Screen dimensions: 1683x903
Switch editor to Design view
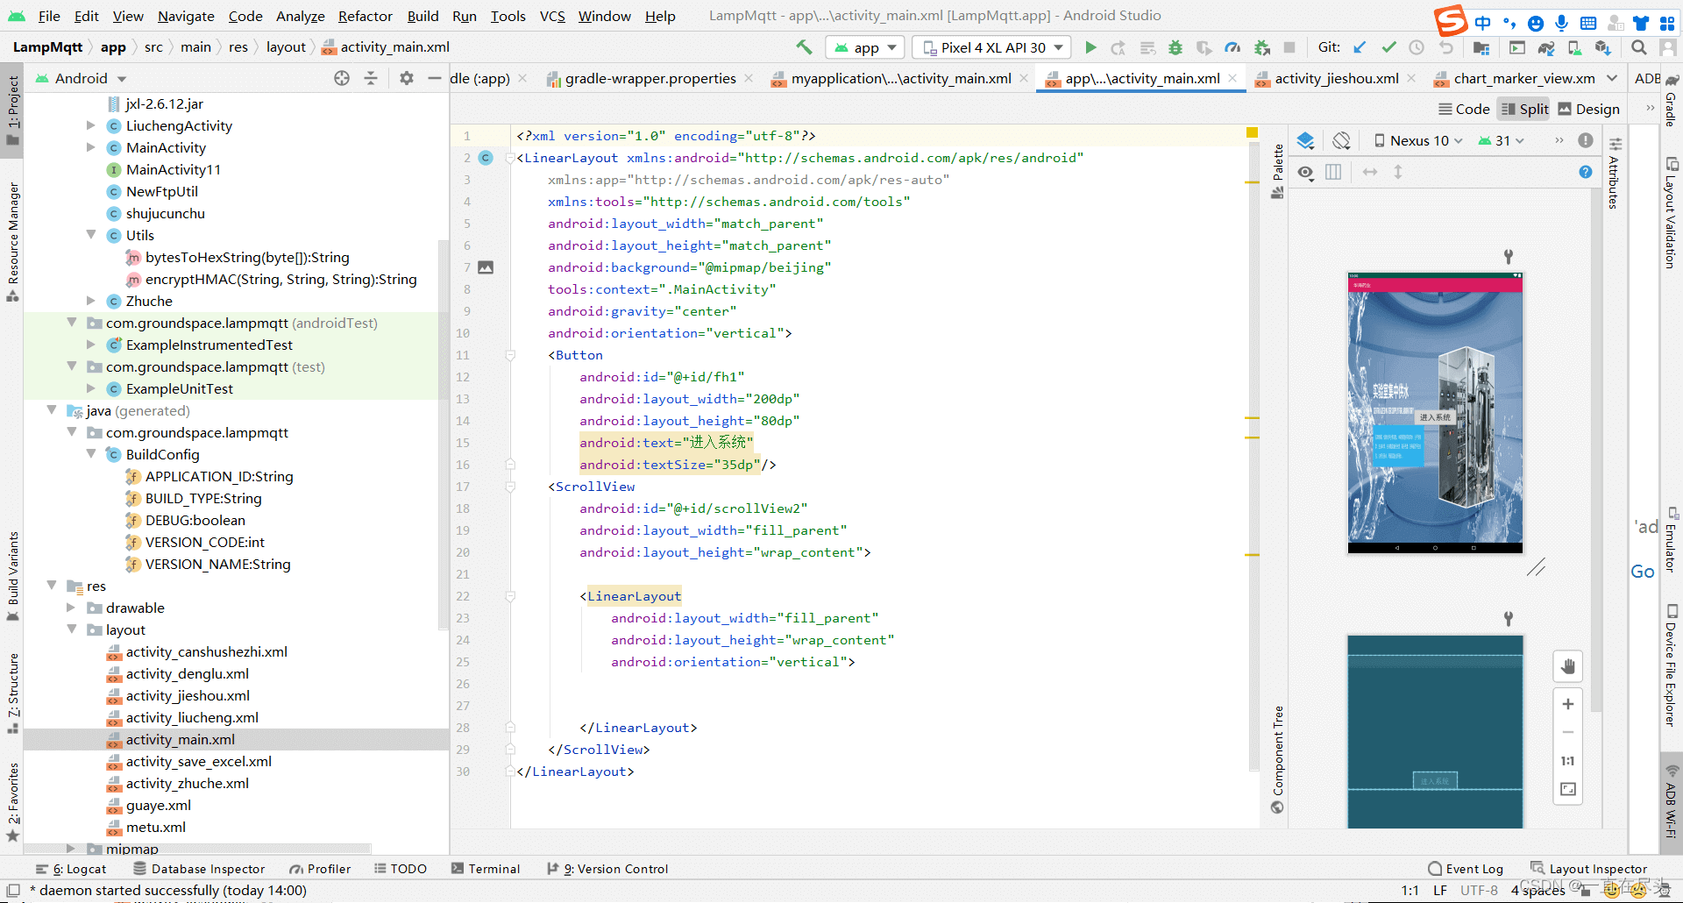coord(1588,109)
